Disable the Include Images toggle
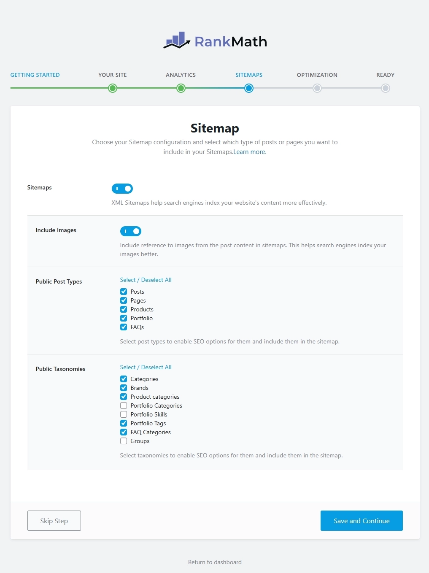This screenshot has width=429, height=573. pos(131,231)
